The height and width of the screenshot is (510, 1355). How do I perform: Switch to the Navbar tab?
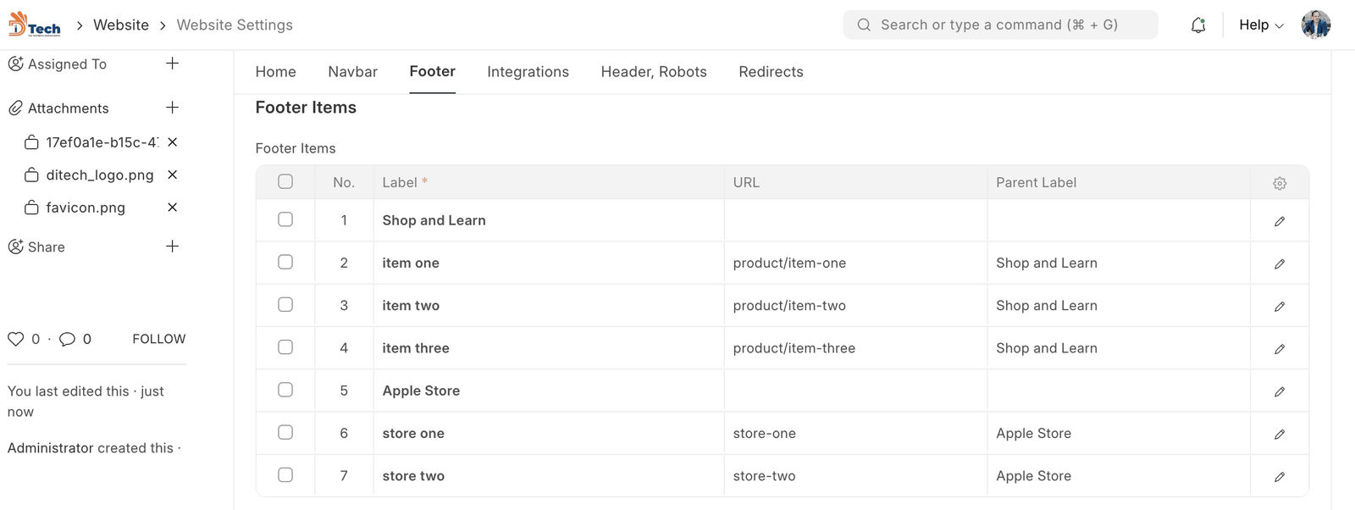(352, 72)
